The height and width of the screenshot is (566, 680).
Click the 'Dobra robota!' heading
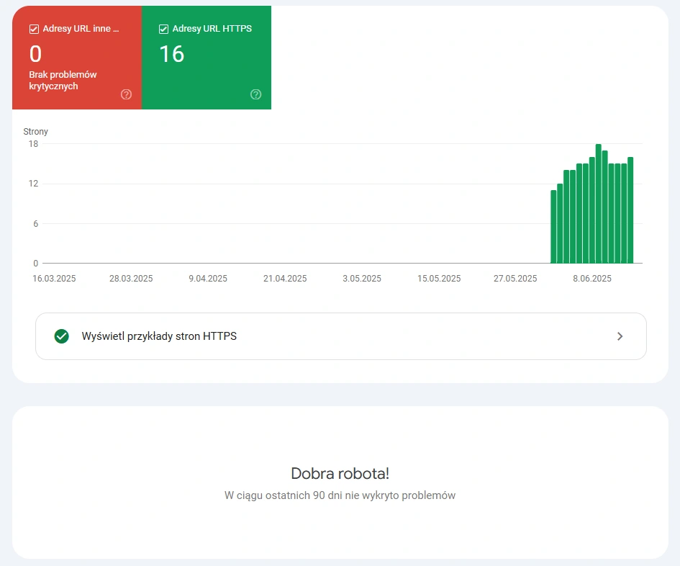point(340,474)
